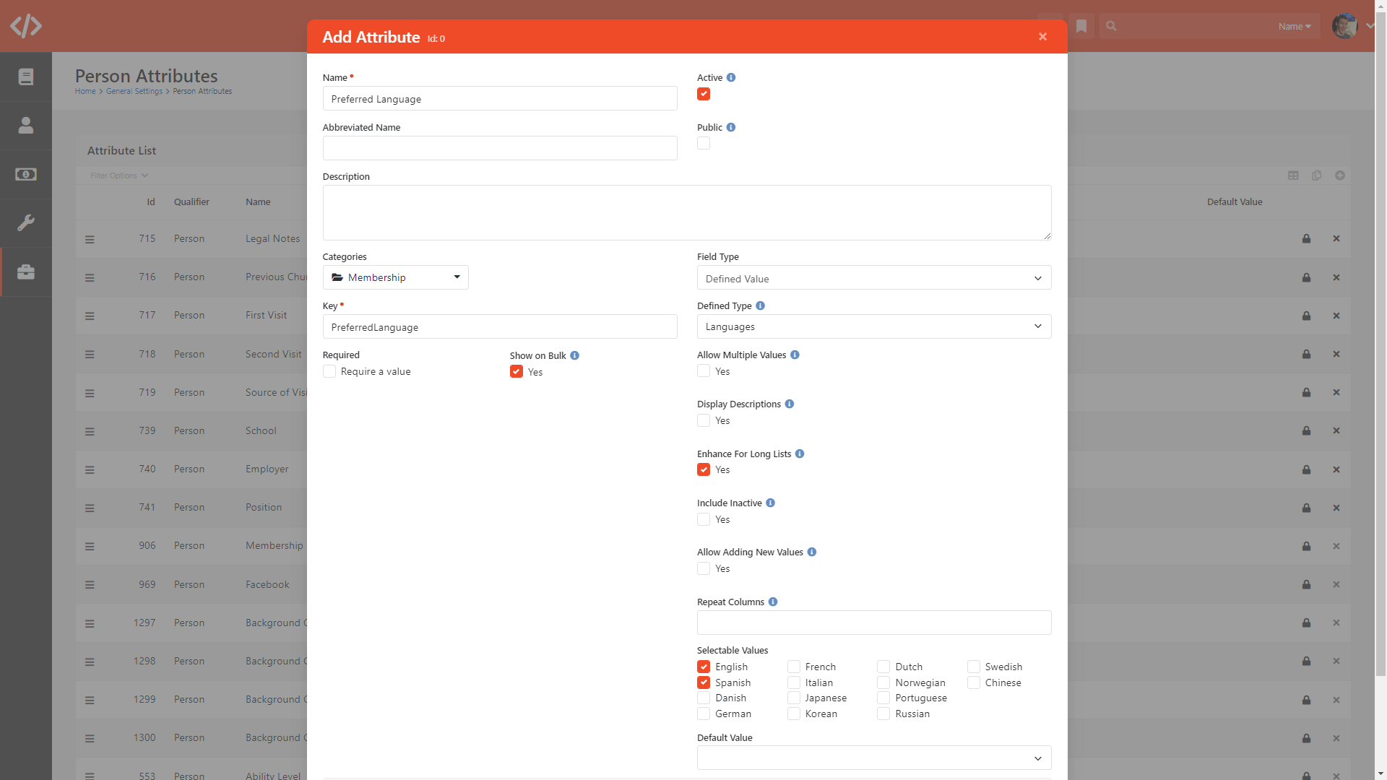Click the Home breadcrumb link

(x=85, y=91)
